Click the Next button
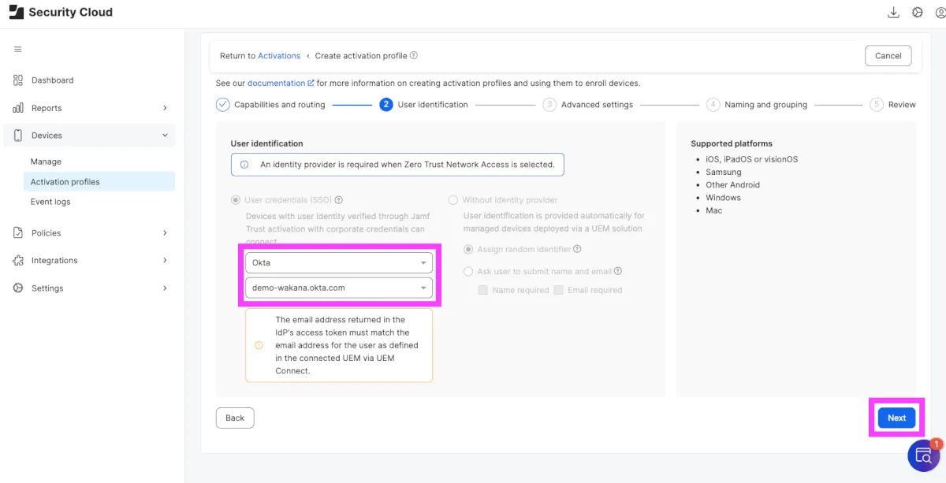Image resolution: width=946 pixels, height=483 pixels. click(896, 418)
